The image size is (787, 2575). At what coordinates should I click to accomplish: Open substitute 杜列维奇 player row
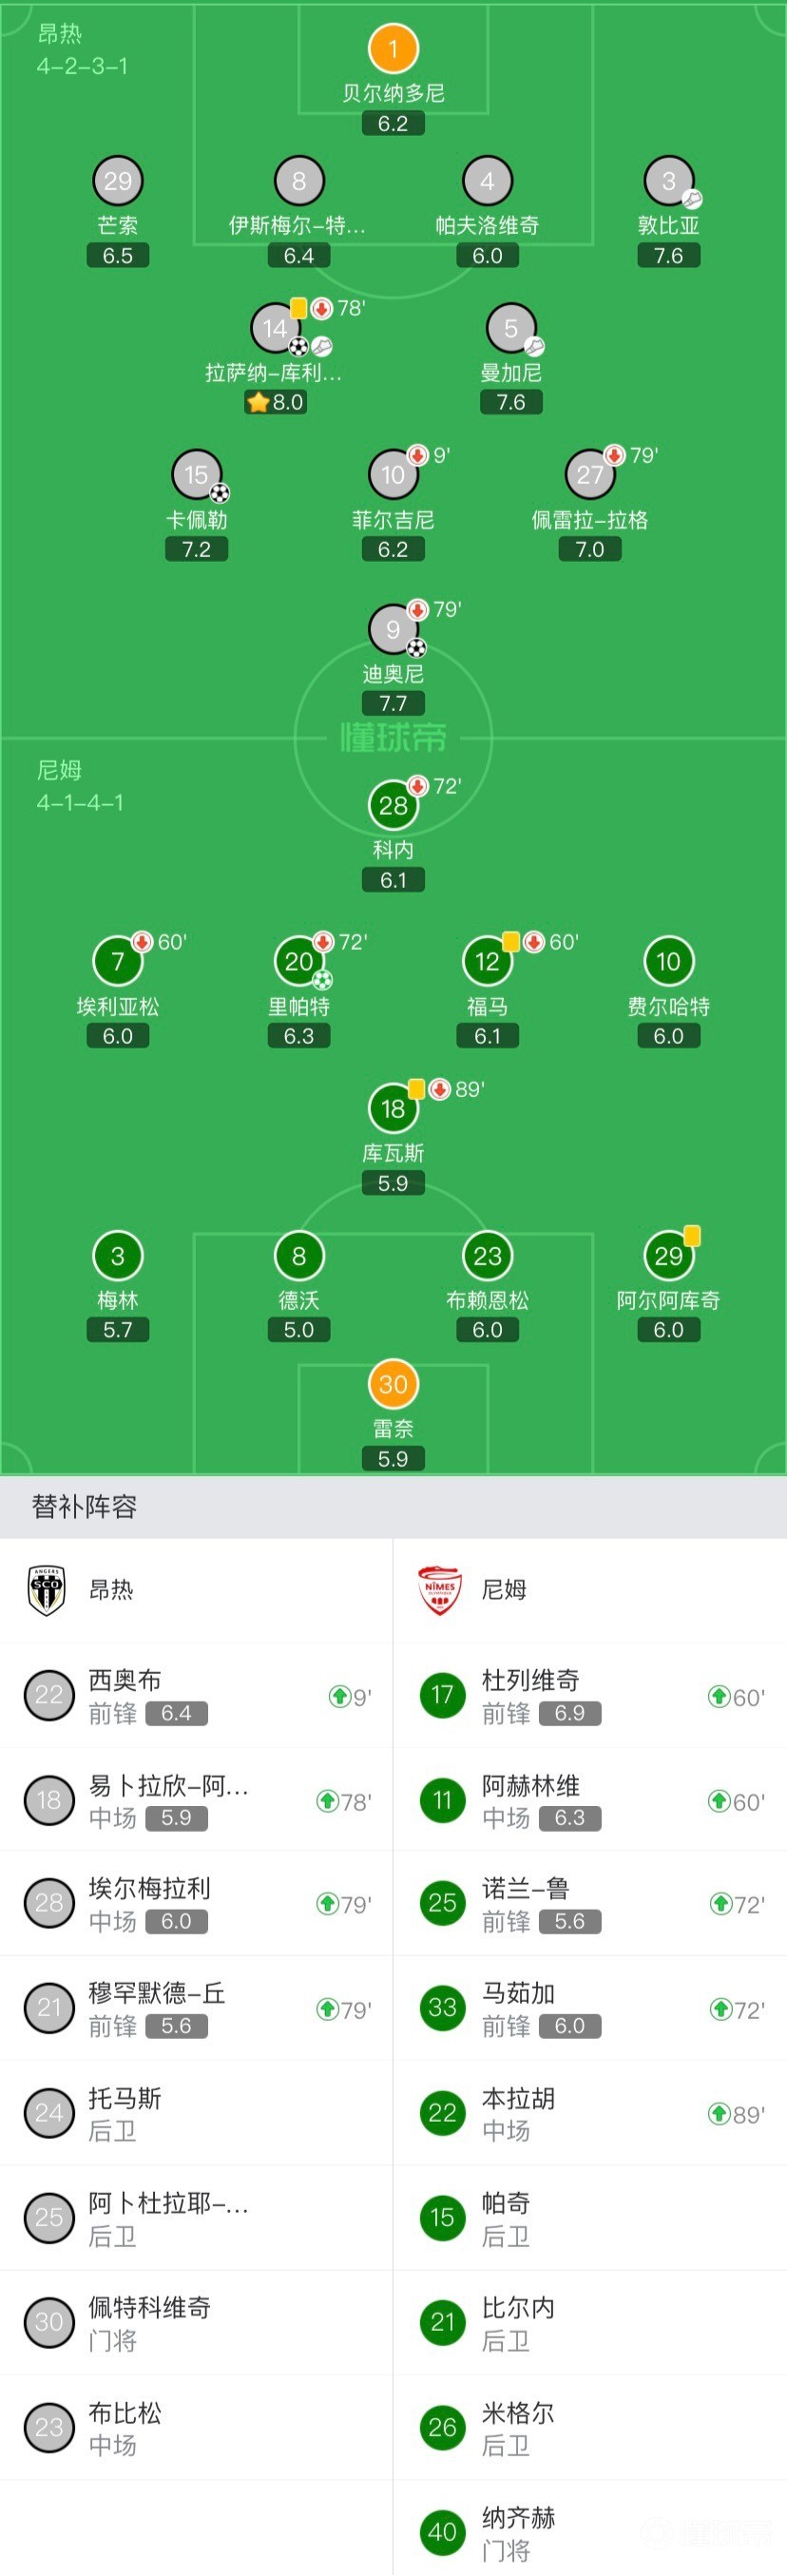tap(590, 1696)
